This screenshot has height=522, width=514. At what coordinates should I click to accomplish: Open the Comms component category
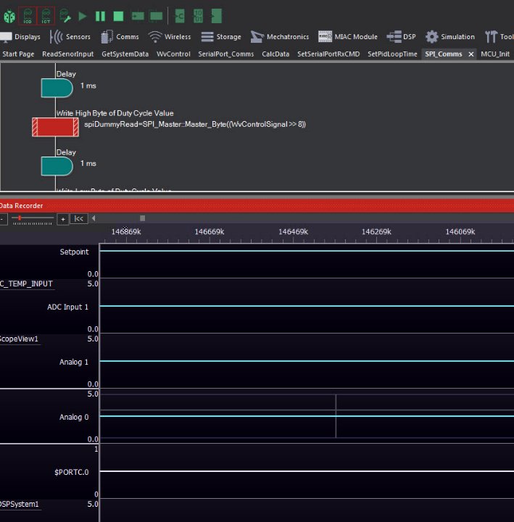coord(120,37)
